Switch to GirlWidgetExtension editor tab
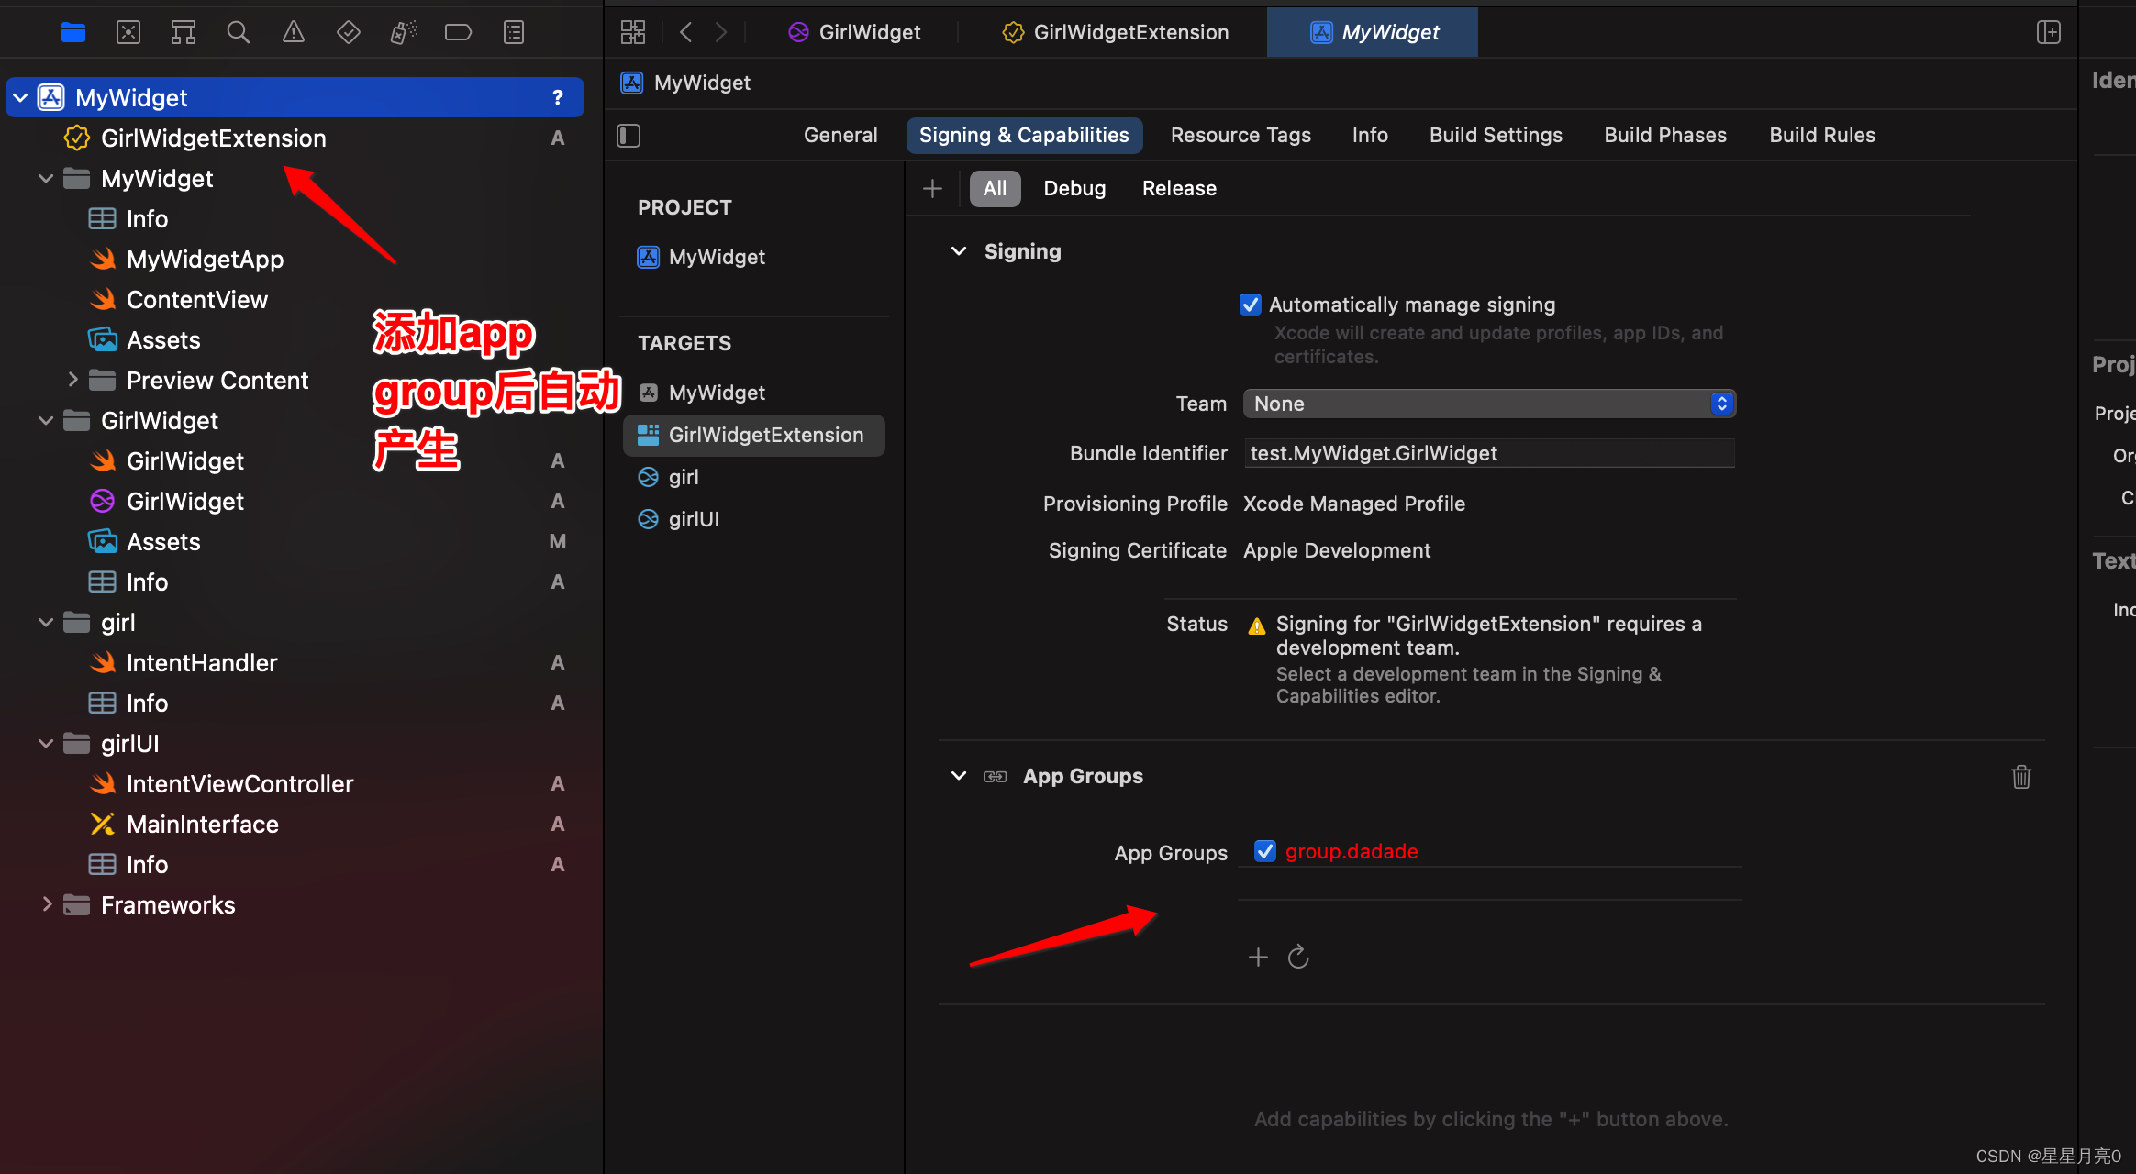 point(1115,33)
